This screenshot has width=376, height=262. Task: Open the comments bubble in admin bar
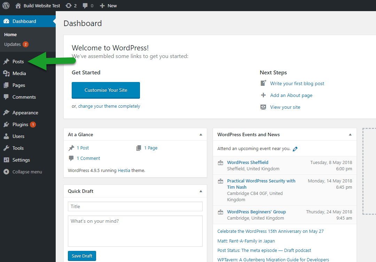[88, 6]
